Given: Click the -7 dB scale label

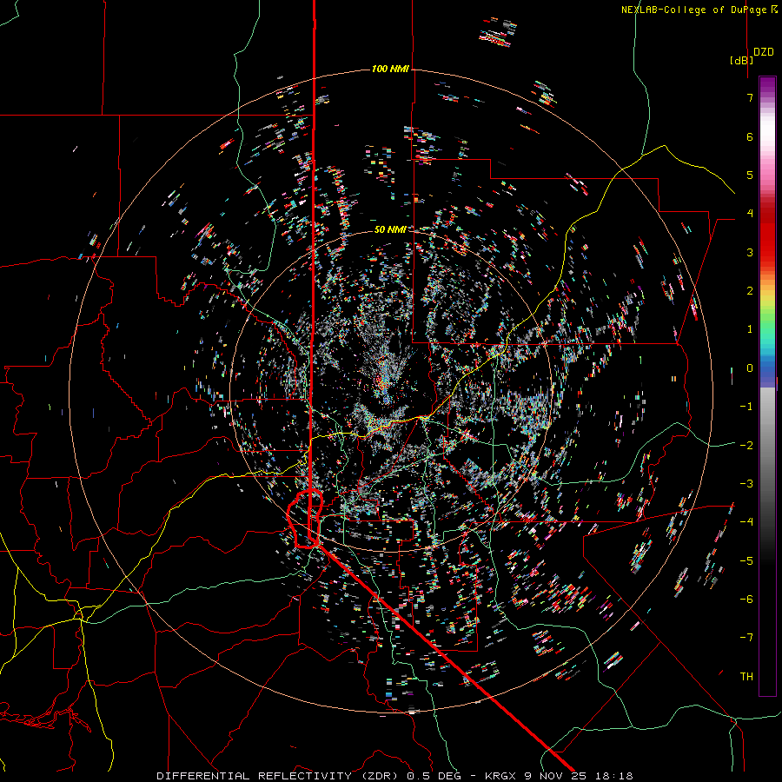Looking at the screenshot, I should (x=746, y=638).
